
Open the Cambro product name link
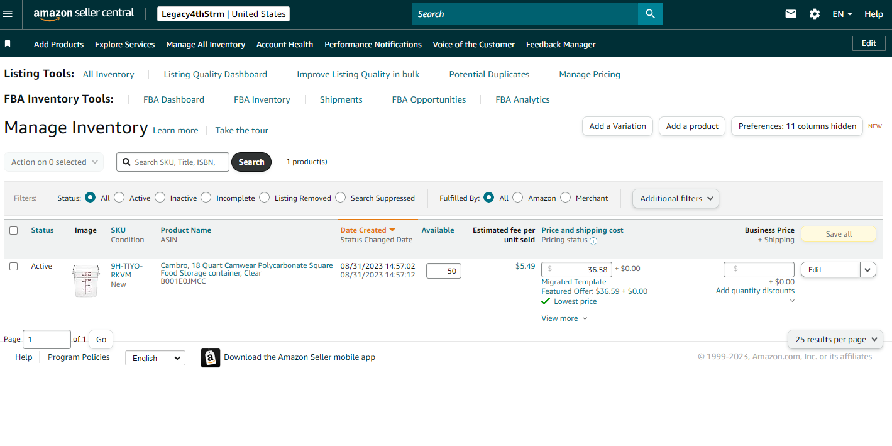coord(246,269)
